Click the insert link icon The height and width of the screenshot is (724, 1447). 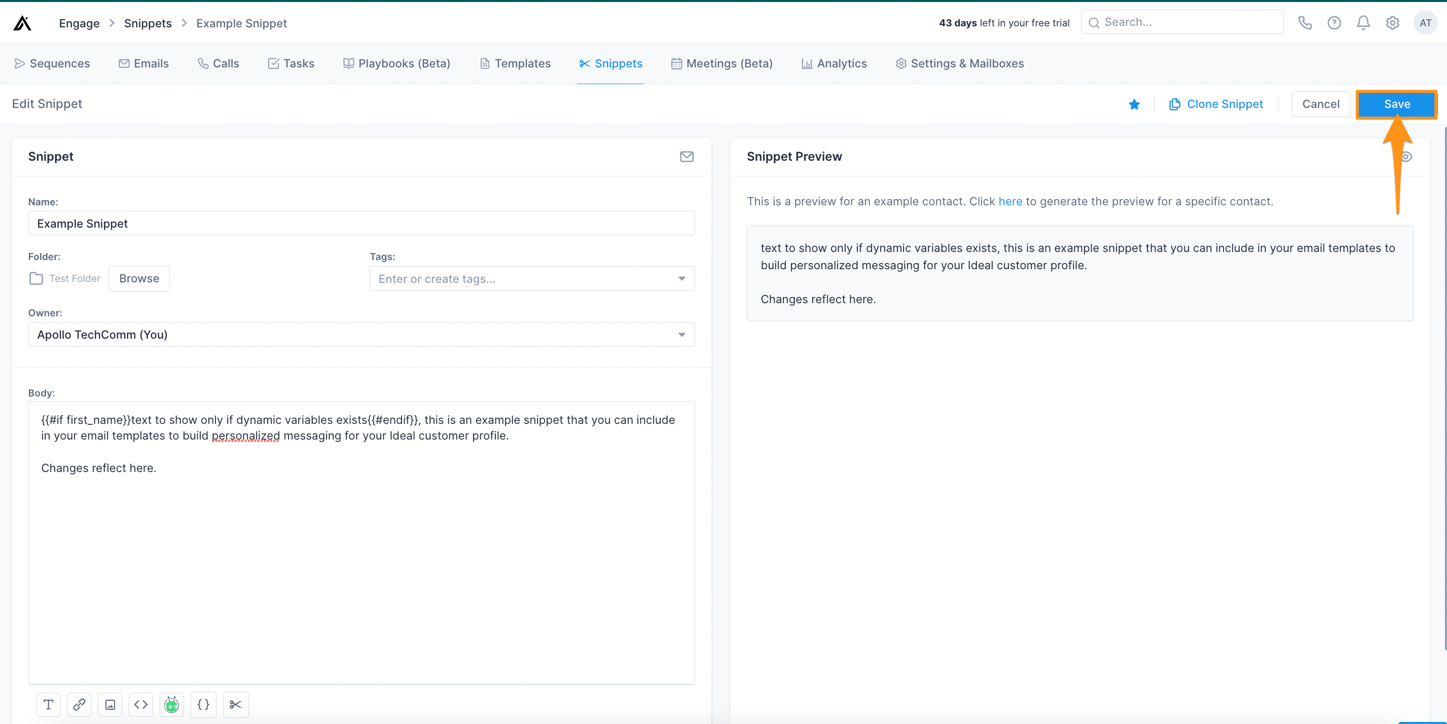point(79,704)
